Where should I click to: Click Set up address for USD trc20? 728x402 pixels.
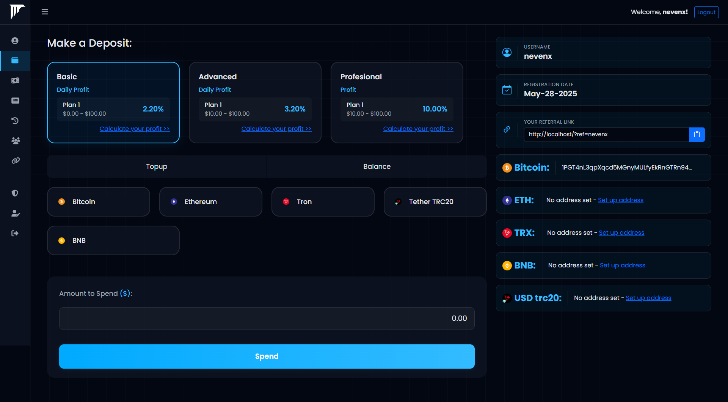click(x=648, y=298)
